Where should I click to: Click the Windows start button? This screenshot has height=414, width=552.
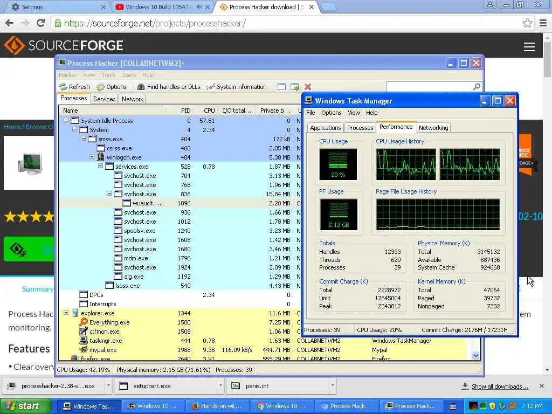[25, 406]
